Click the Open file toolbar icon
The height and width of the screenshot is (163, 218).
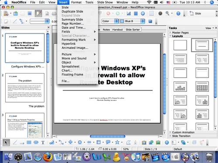[x=16, y=13]
